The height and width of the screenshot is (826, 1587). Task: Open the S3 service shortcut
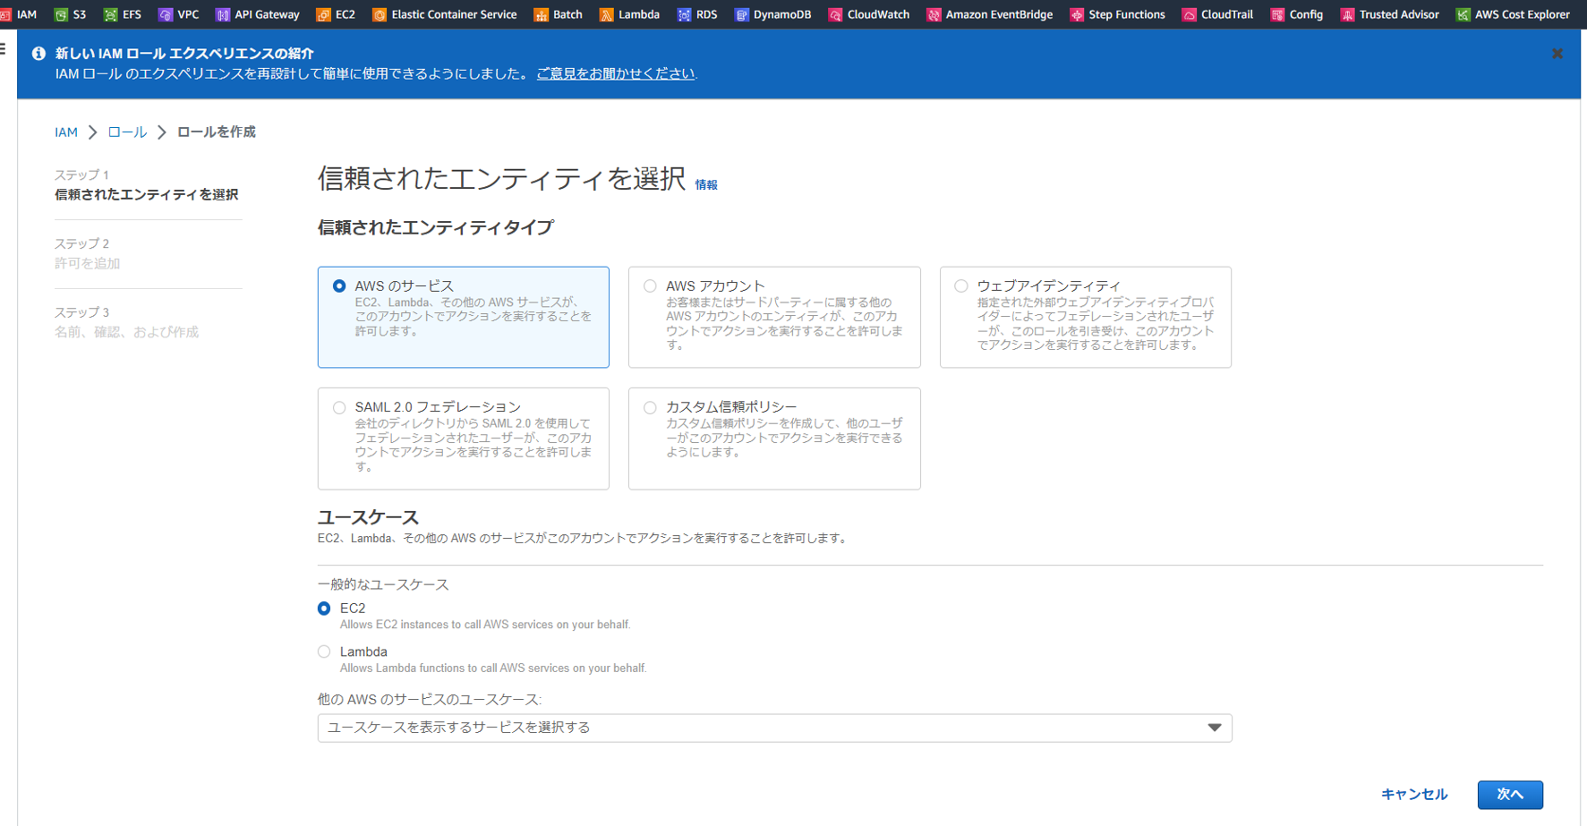click(70, 13)
